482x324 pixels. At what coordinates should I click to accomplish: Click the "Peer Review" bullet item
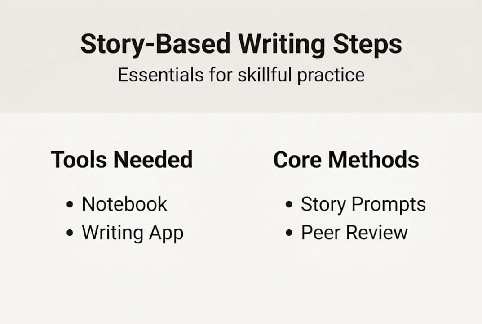pyautogui.click(x=354, y=233)
